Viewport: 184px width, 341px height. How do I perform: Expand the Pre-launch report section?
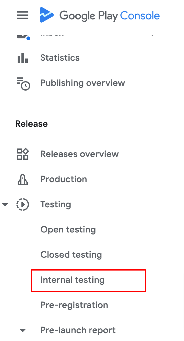click(x=22, y=330)
